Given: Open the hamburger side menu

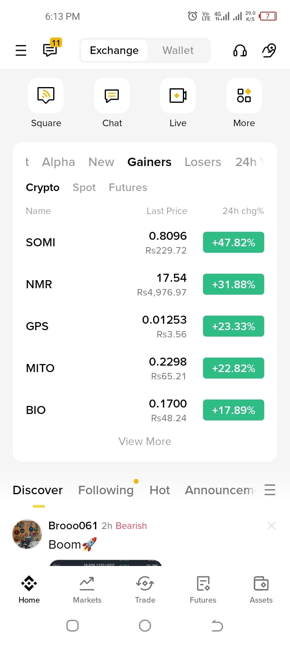Looking at the screenshot, I should (21, 50).
